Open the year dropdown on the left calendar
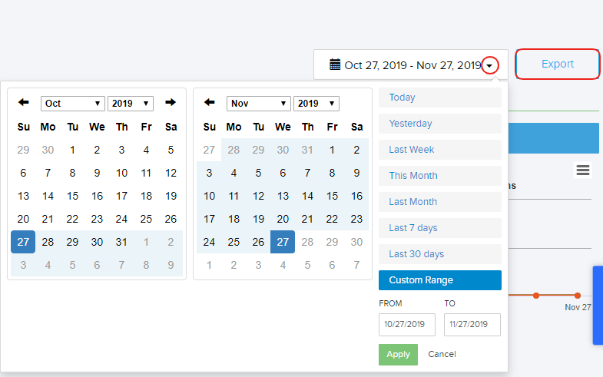 click(131, 104)
